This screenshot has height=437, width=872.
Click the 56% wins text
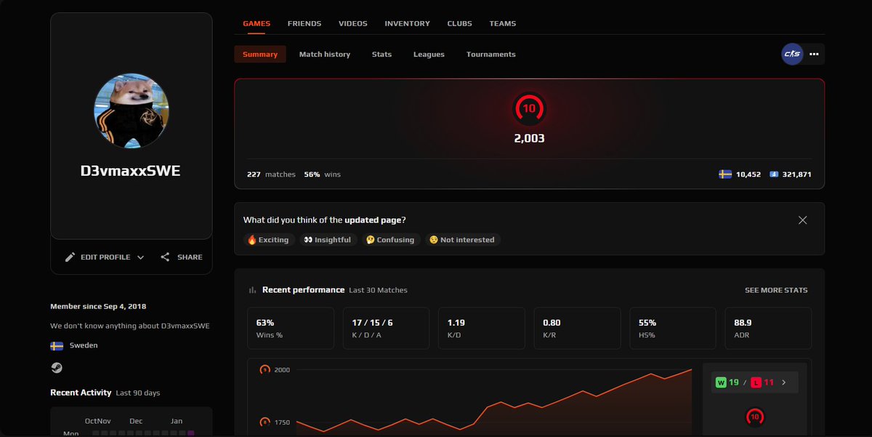[x=323, y=175]
